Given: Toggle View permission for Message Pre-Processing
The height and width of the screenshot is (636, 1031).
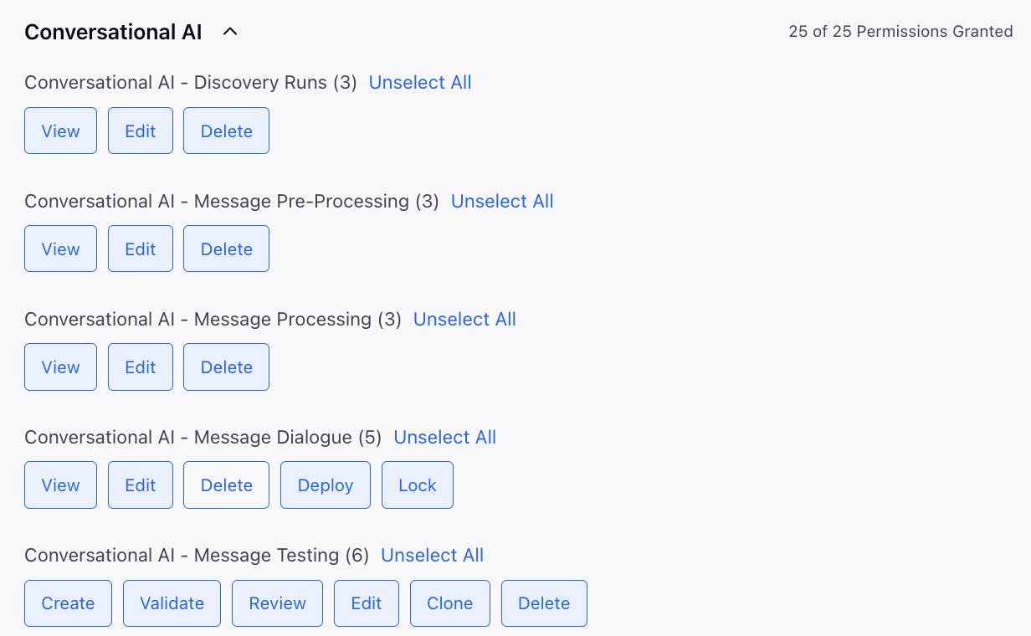Looking at the screenshot, I should click(60, 249).
